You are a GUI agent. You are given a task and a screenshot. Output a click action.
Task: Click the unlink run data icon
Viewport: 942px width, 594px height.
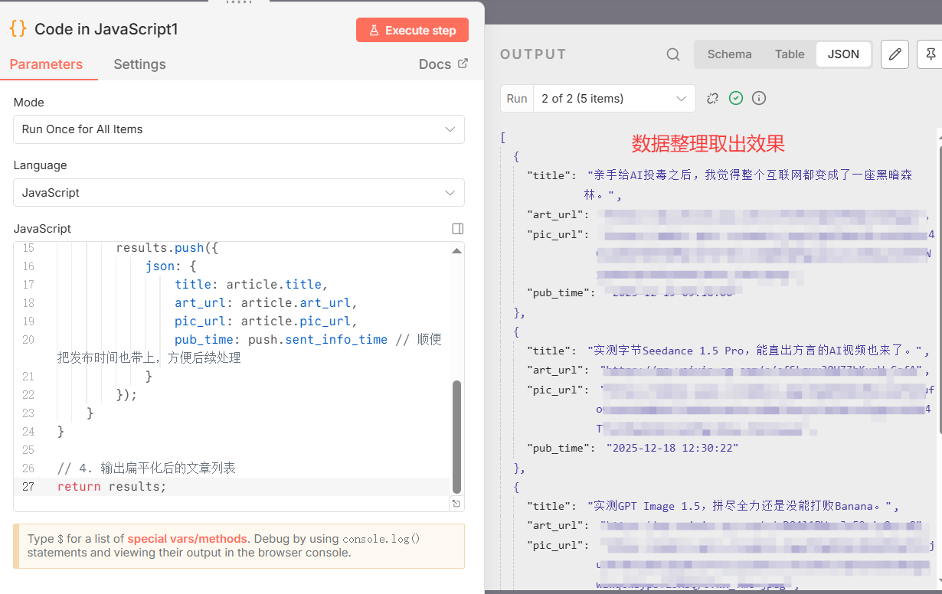(x=712, y=98)
